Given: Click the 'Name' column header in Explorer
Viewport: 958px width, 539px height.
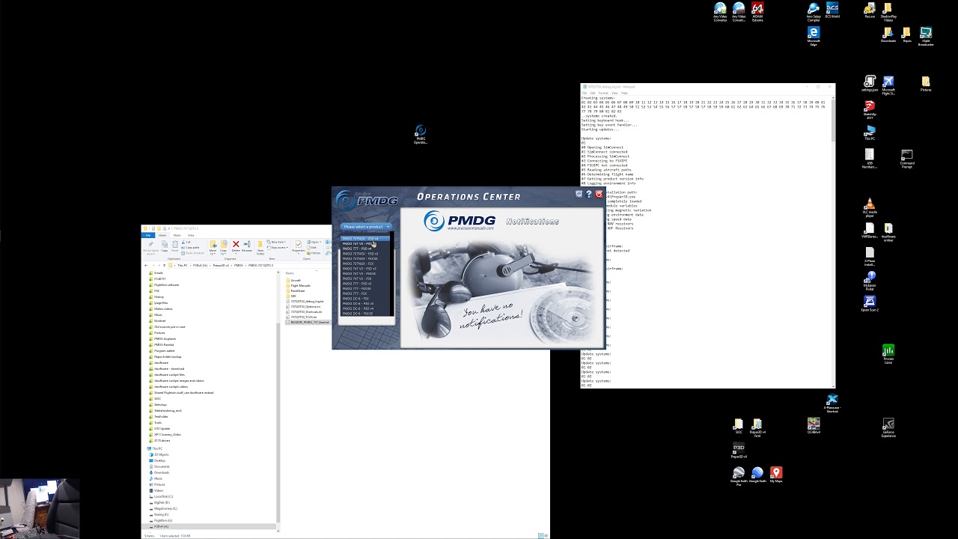Looking at the screenshot, I should [x=291, y=273].
